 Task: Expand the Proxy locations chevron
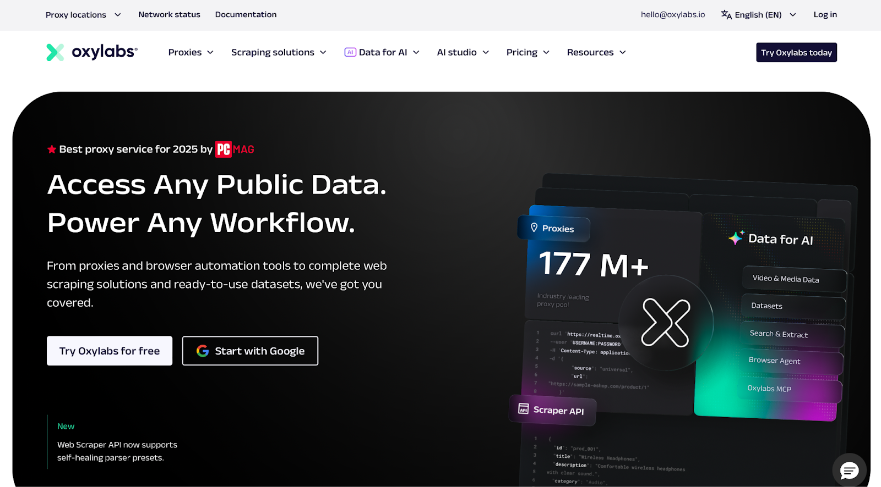[x=117, y=15]
